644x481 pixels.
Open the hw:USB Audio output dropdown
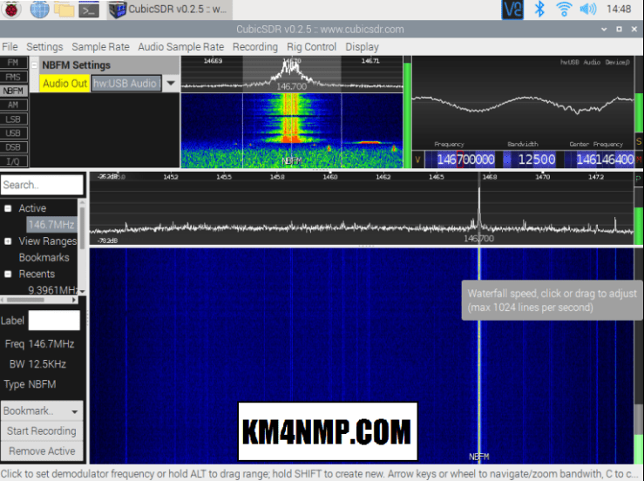pyautogui.click(x=170, y=84)
